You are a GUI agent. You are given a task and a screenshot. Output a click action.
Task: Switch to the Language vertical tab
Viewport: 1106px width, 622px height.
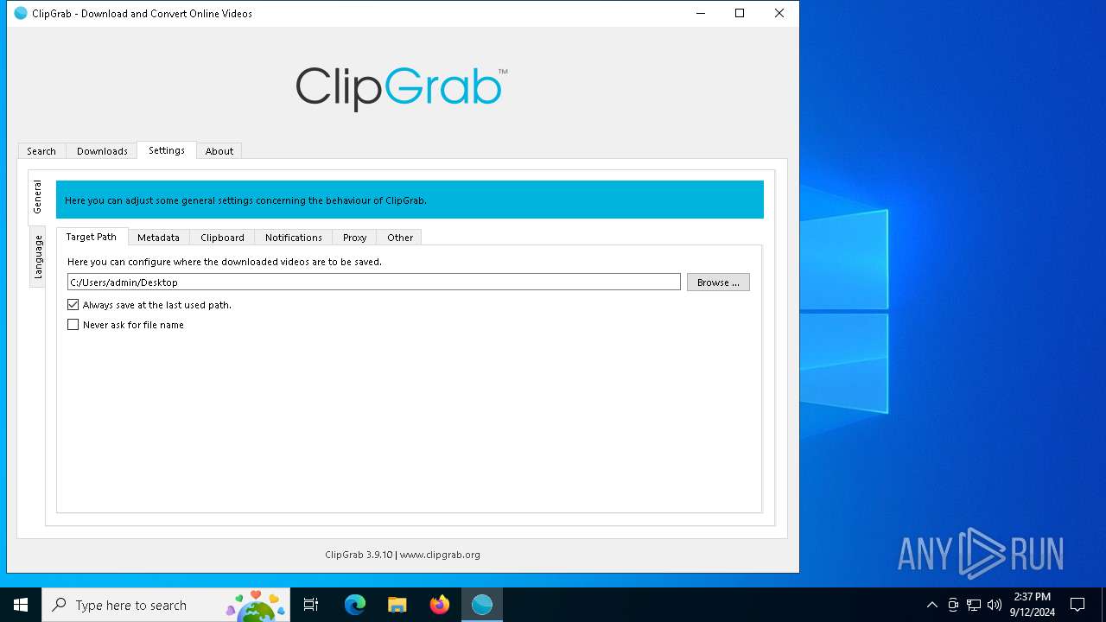coord(37,257)
